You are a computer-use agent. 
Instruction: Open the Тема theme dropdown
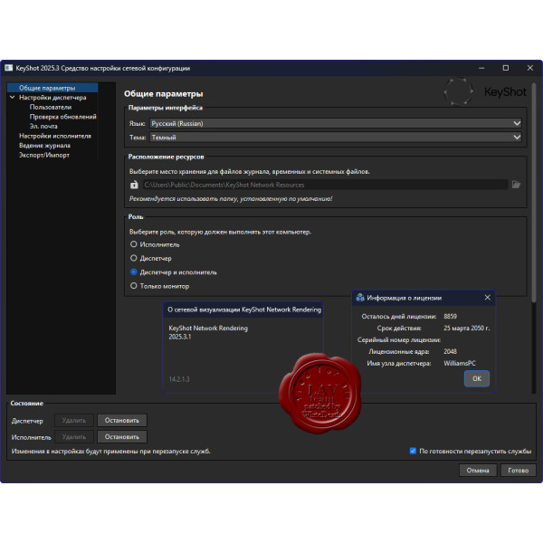[x=335, y=138]
